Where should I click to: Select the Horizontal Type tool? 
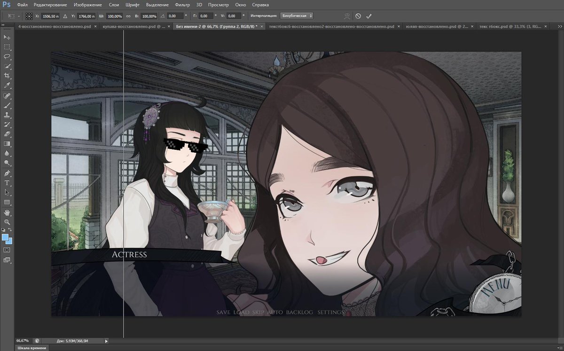pyautogui.click(x=7, y=183)
